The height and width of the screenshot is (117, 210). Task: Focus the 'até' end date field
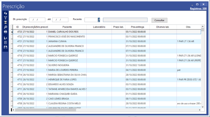[60, 20]
